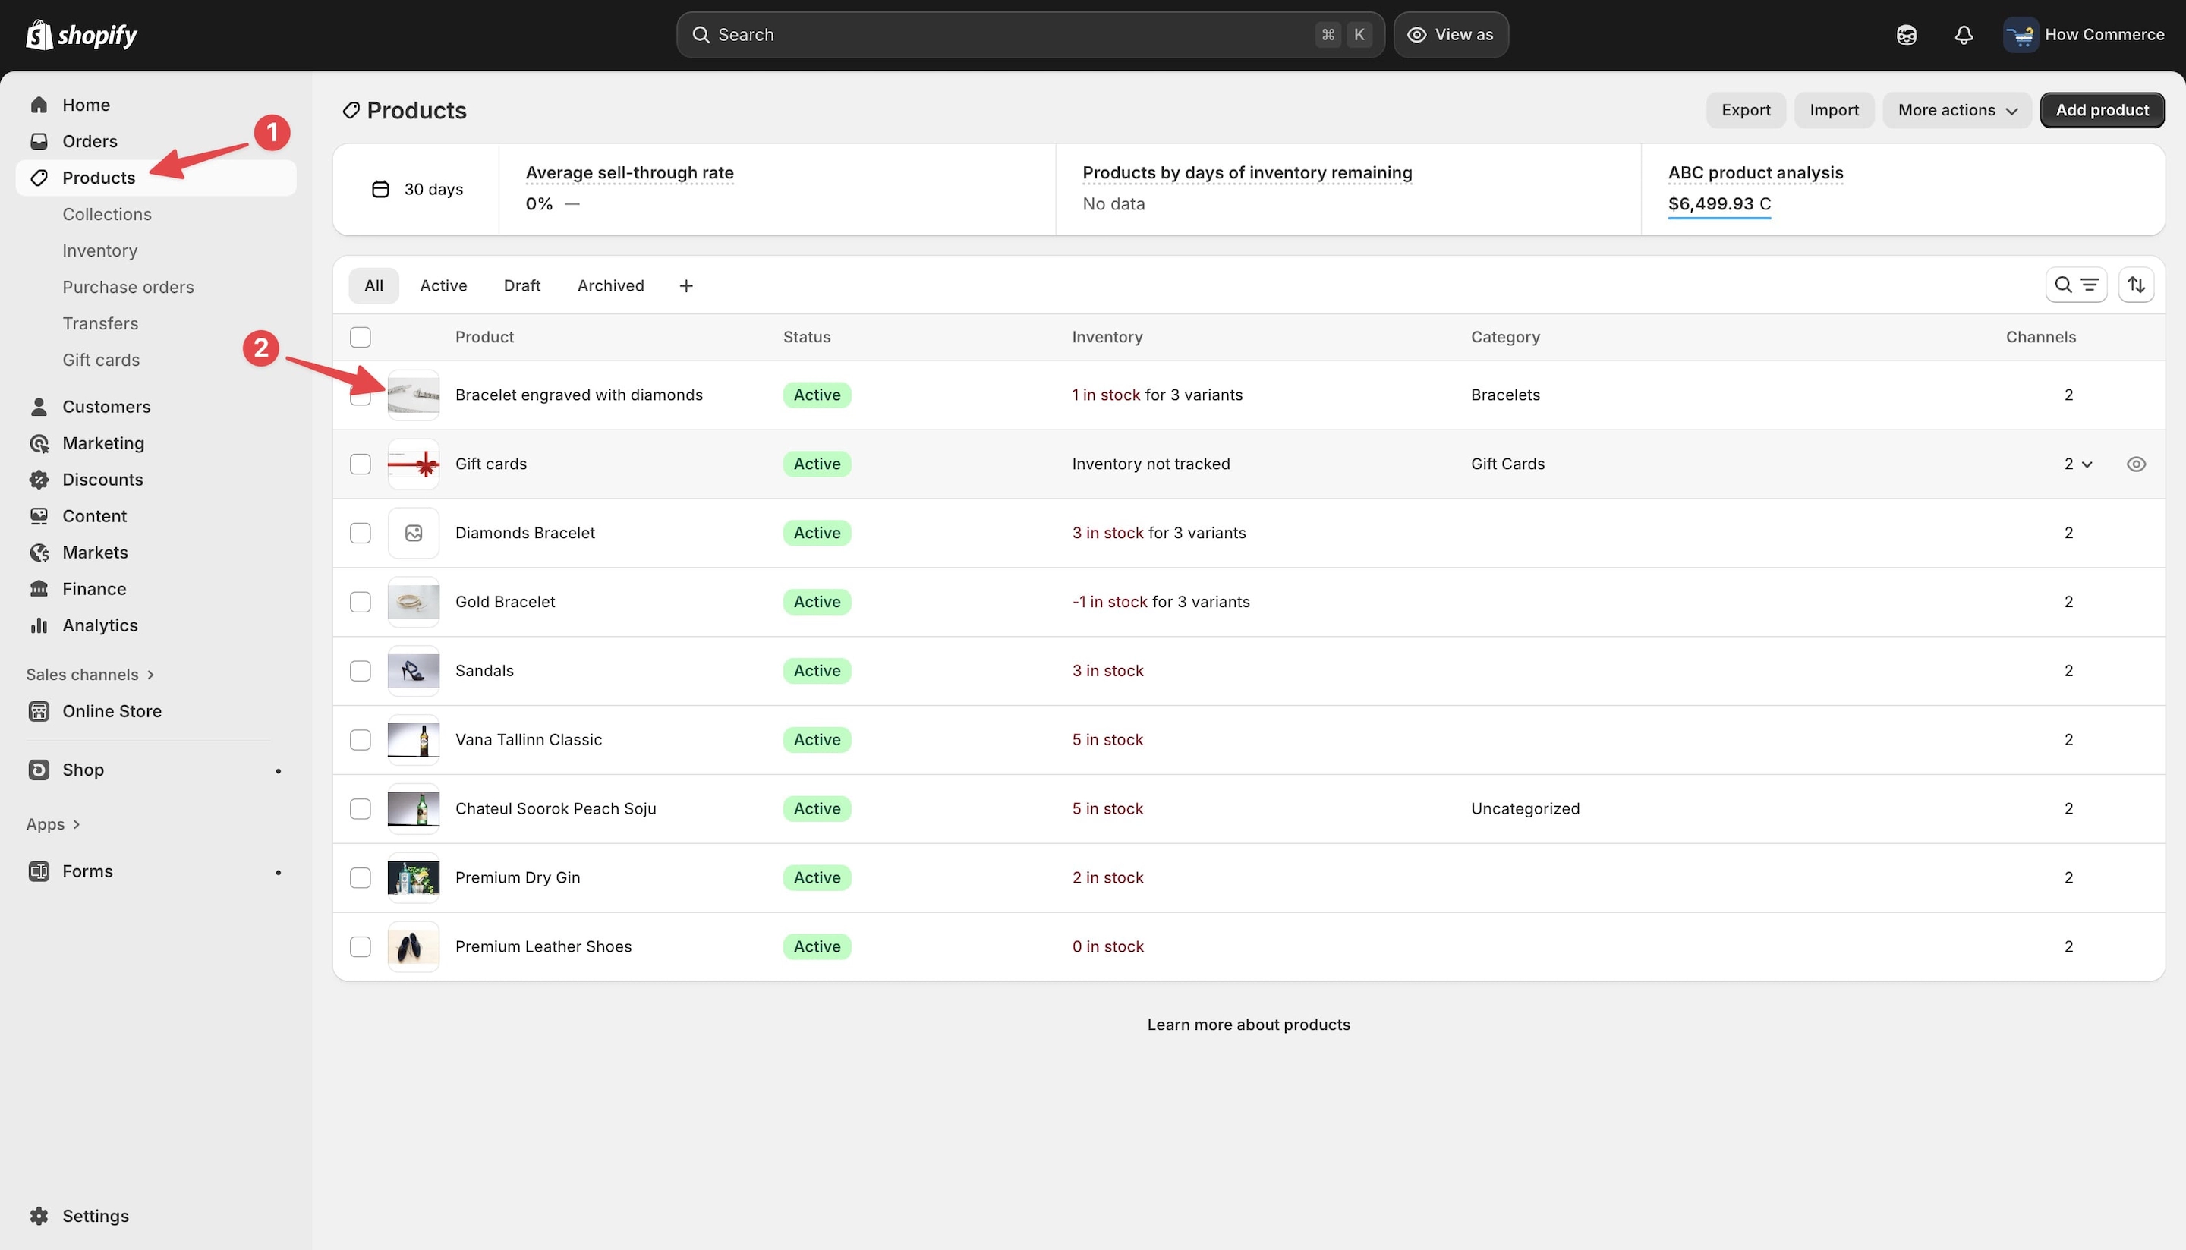This screenshot has width=2186, height=1250.
Task: Switch to the Active tab
Action: (443, 286)
